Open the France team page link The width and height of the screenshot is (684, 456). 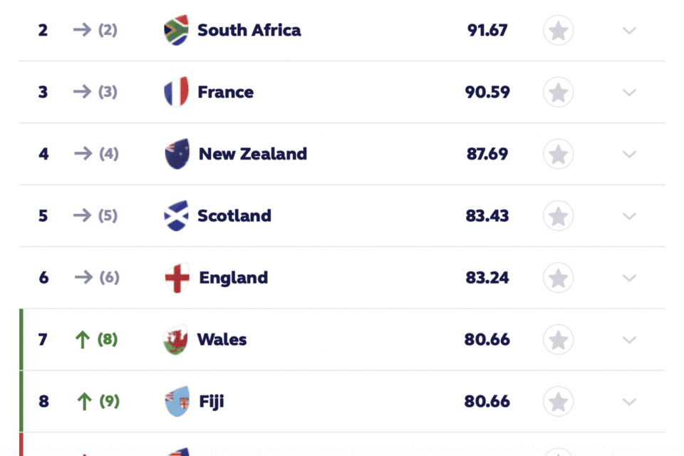(226, 92)
